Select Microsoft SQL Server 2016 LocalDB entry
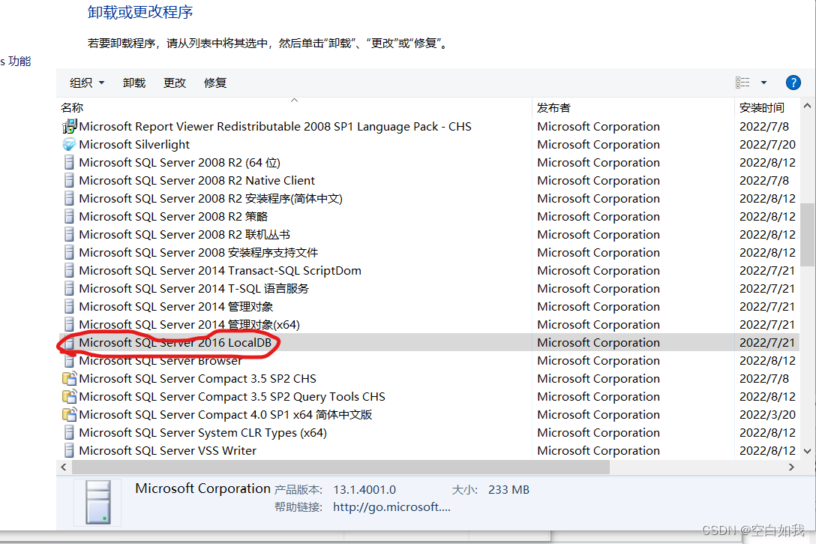Viewport: 816px width, 544px height. pos(175,343)
